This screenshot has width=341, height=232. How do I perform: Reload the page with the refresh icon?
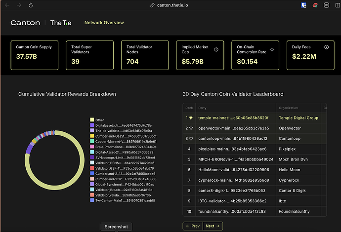pos(32,5)
